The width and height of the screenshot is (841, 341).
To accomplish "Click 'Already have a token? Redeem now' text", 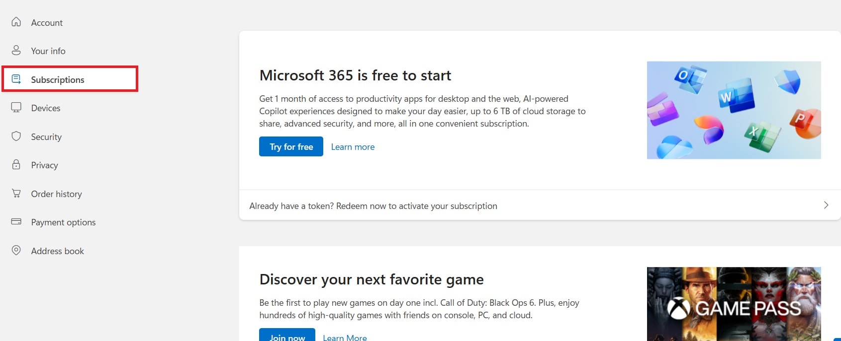I will click(373, 205).
